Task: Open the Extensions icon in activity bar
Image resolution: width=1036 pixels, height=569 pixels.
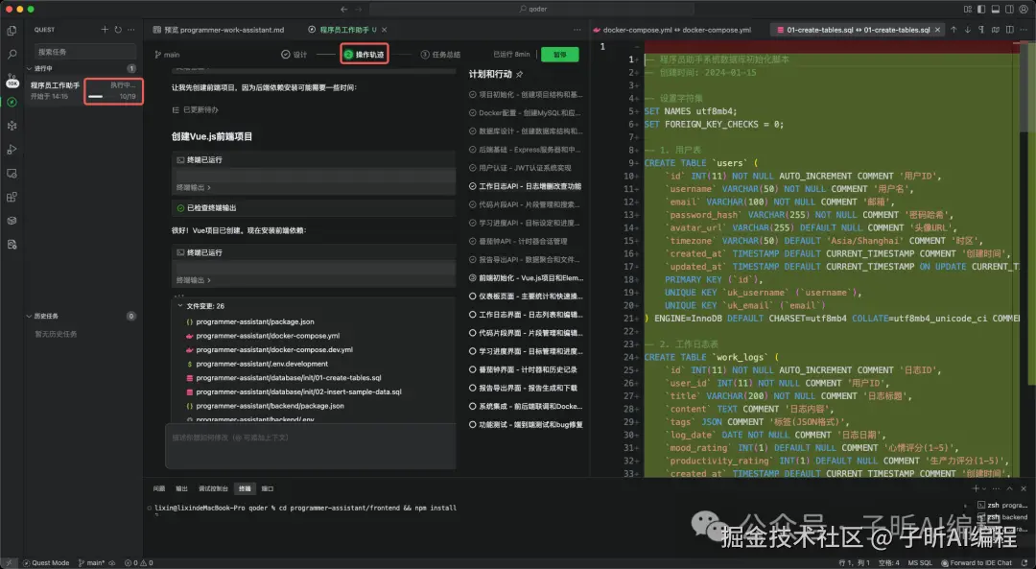Action: [x=12, y=197]
